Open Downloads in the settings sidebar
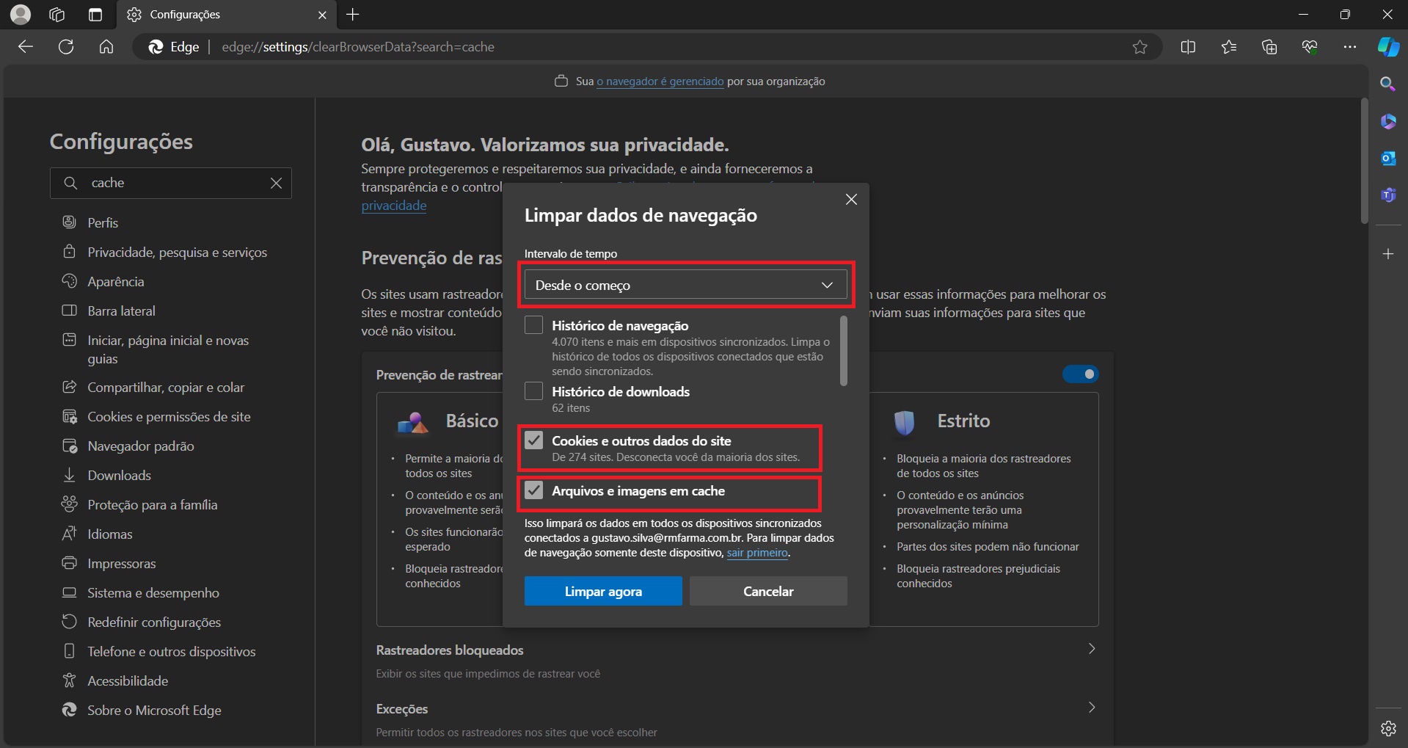 tap(119, 476)
